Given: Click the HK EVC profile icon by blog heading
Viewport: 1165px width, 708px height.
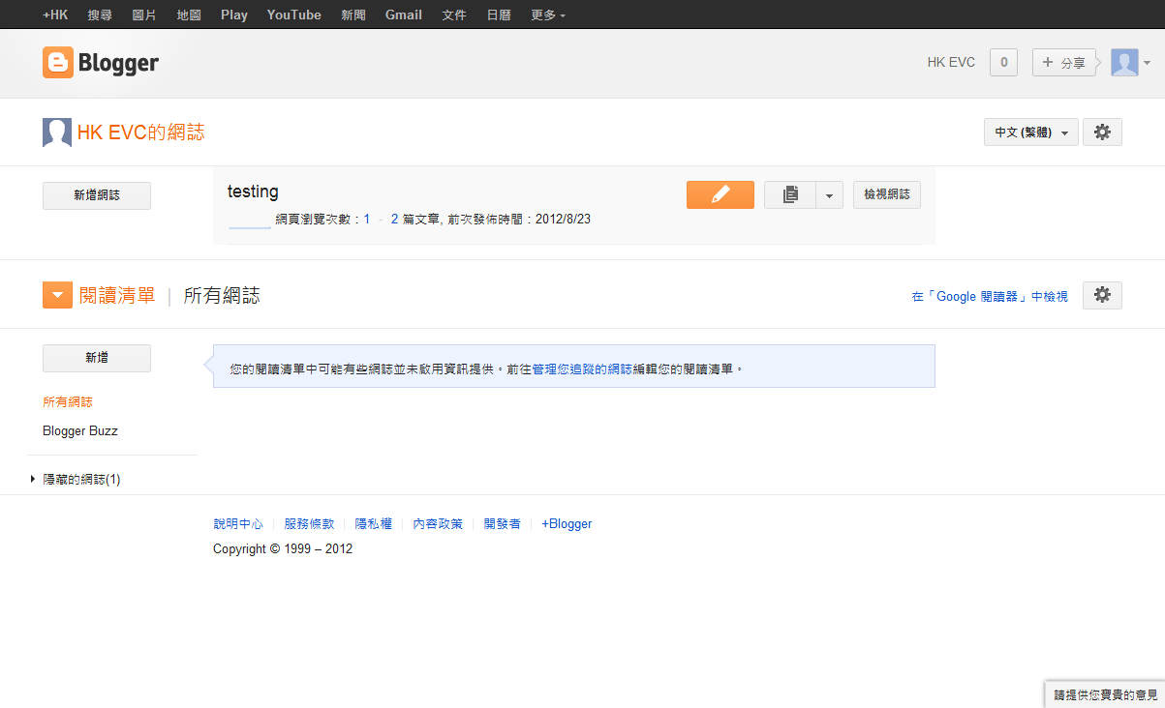Looking at the screenshot, I should pyautogui.click(x=57, y=133).
